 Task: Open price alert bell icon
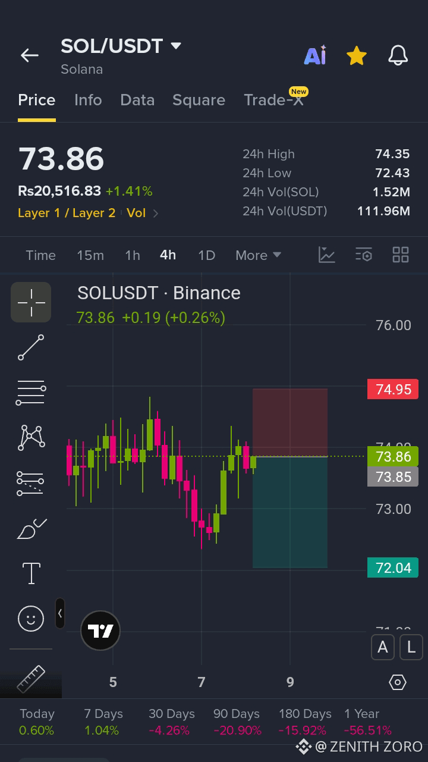point(398,55)
